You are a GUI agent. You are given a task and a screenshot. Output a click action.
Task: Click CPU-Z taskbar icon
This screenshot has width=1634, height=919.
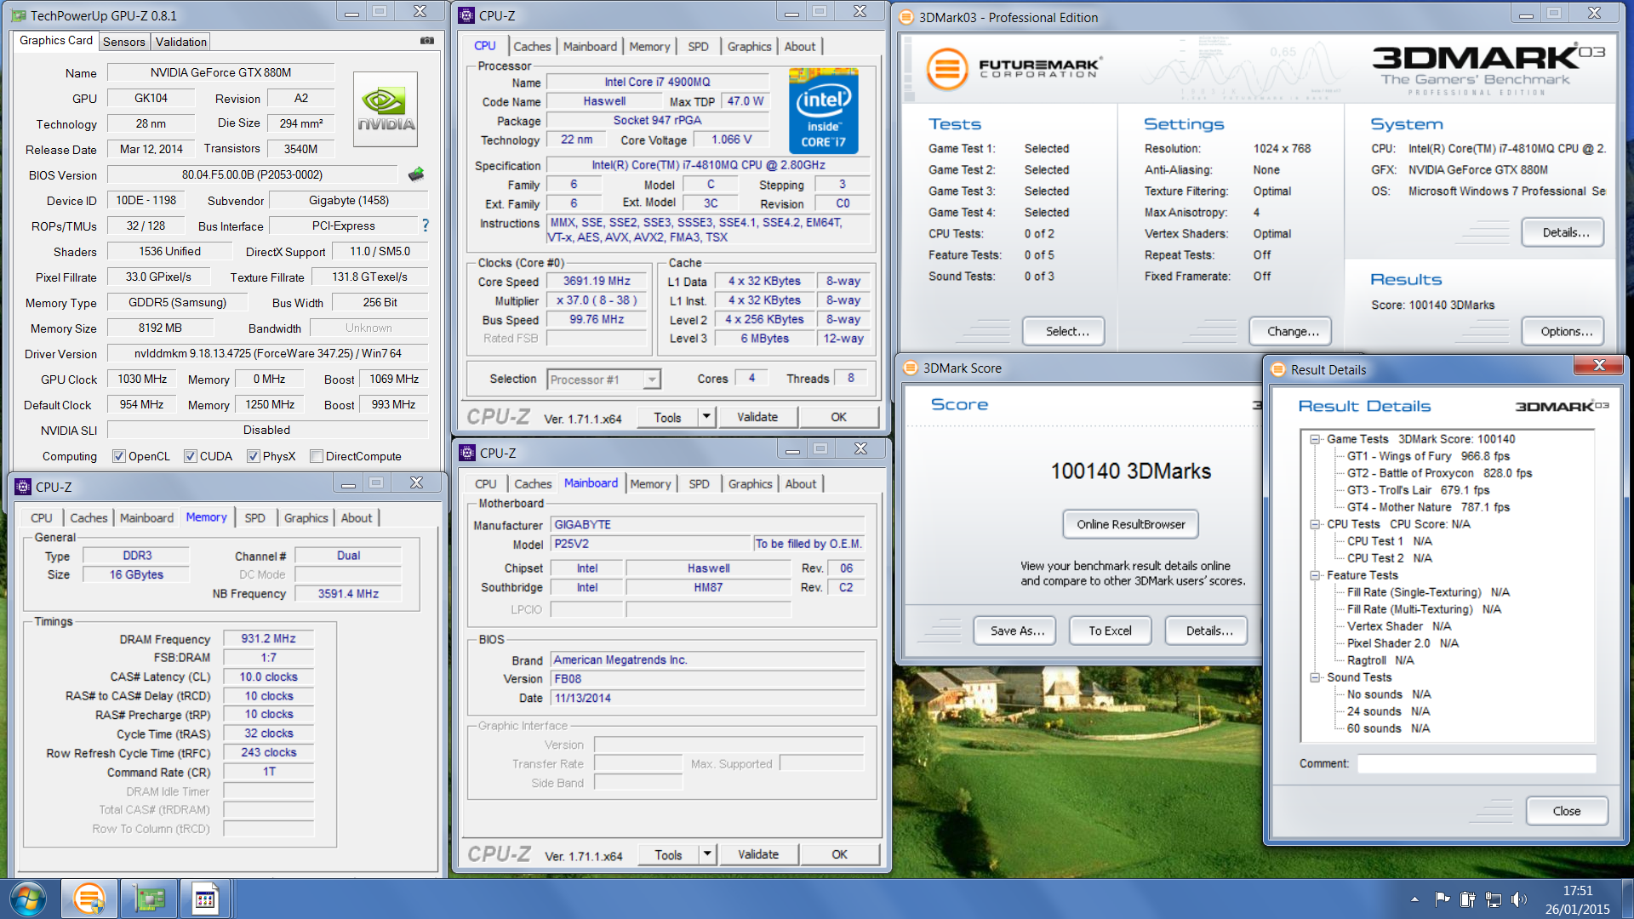point(205,899)
